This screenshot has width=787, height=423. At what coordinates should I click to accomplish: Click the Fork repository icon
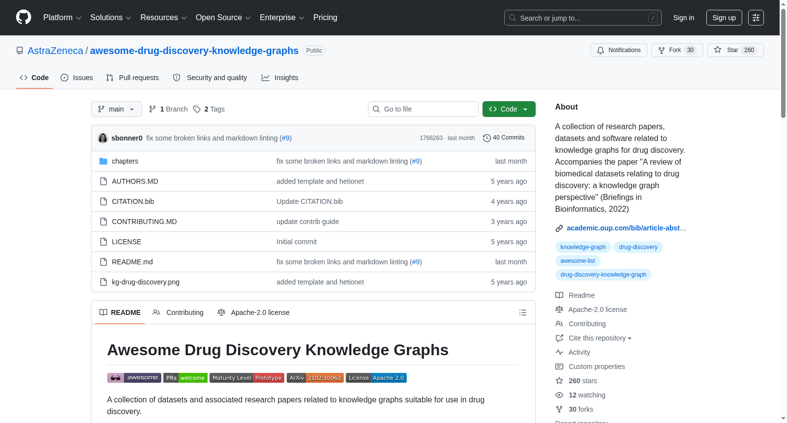[x=662, y=50]
